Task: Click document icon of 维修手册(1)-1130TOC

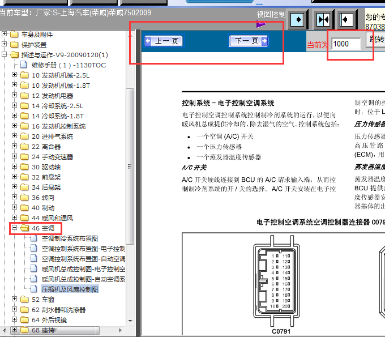Action: (x=24, y=65)
